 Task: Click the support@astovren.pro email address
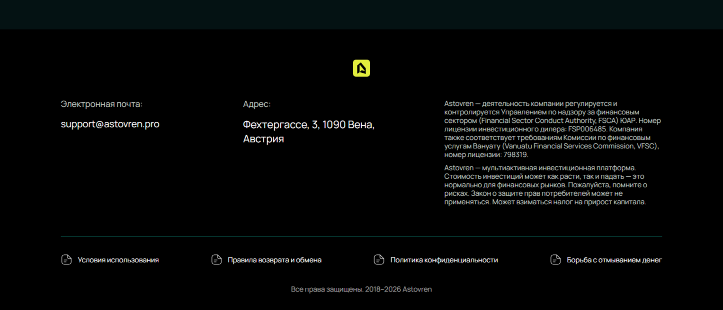click(110, 124)
